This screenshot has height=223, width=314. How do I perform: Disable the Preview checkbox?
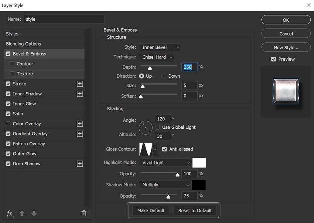(274, 59)
